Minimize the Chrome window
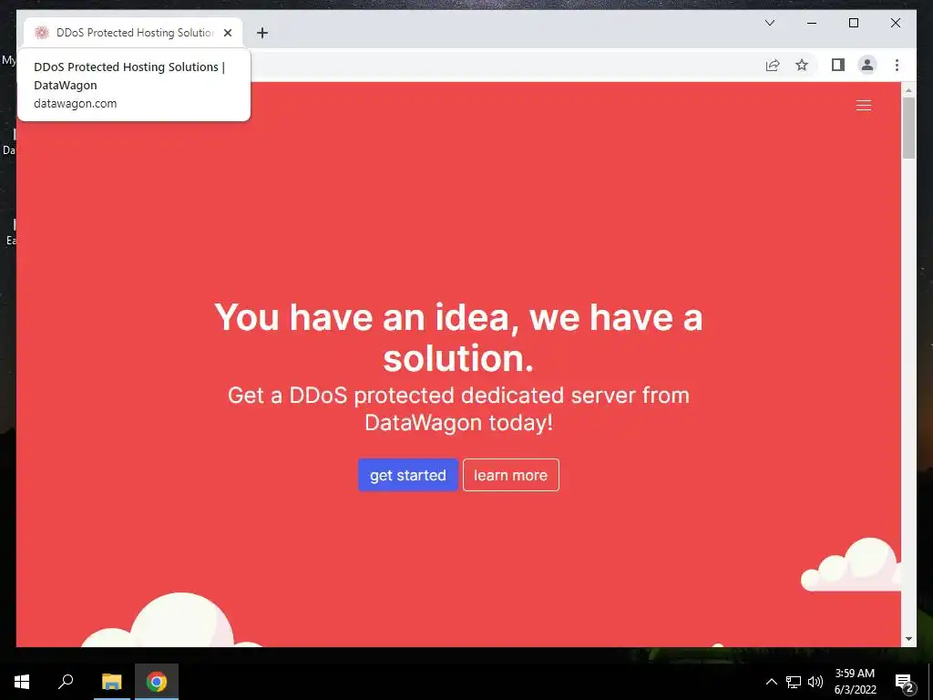The width and height of the screenshot is (933, 700). 812,23
